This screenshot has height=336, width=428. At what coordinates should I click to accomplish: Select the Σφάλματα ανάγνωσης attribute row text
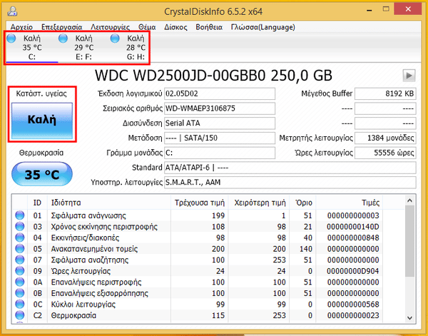pyautogui.click(x=88, y=215)
